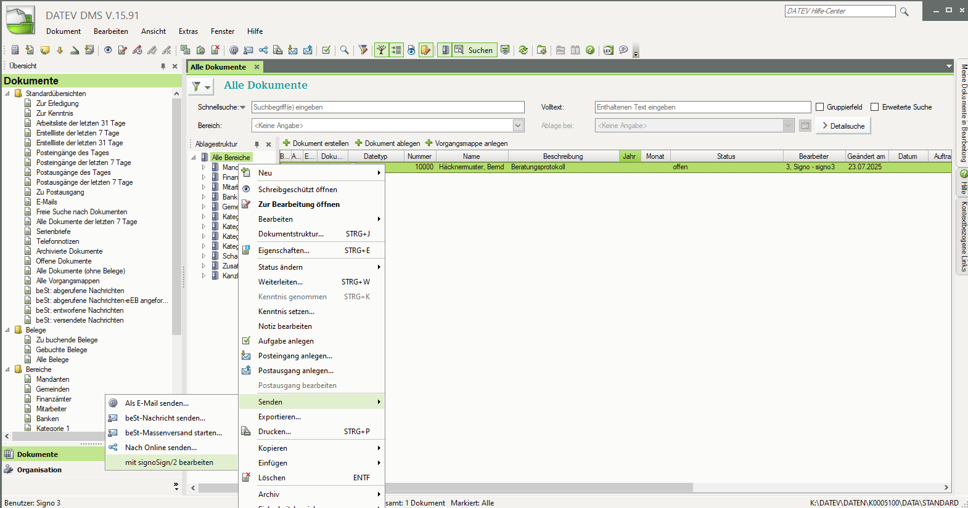Open the Bereich dropdown
Viewport: 968px width, 508px height.
[518, 126]
